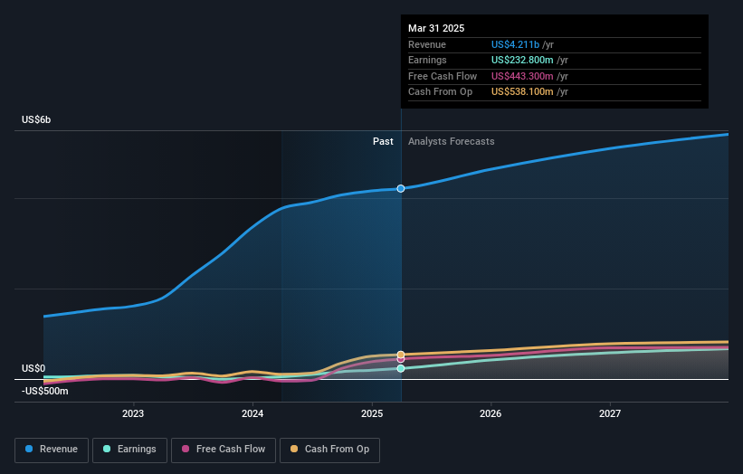Toggle the Revenue legend button
Screen dimensions: 743x474
52,450
